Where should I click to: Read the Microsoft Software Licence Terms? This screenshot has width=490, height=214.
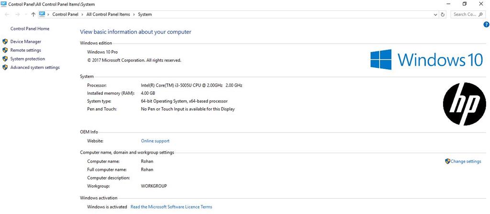171,207
